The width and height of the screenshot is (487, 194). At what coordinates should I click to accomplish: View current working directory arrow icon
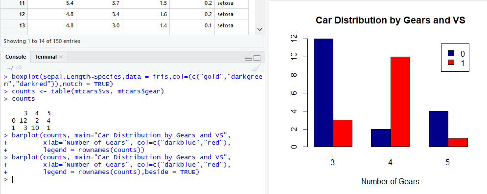pos(19,67)
